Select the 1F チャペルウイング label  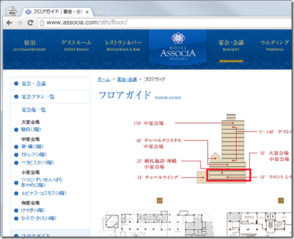click(x=158, y=177)
